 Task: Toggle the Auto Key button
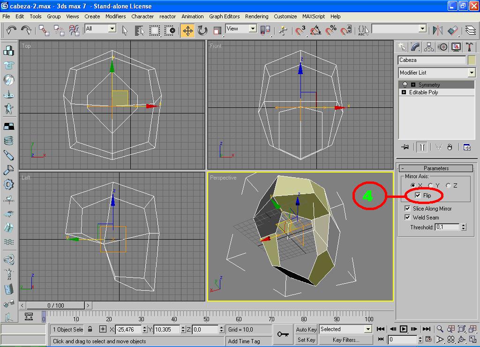point(306,329)
